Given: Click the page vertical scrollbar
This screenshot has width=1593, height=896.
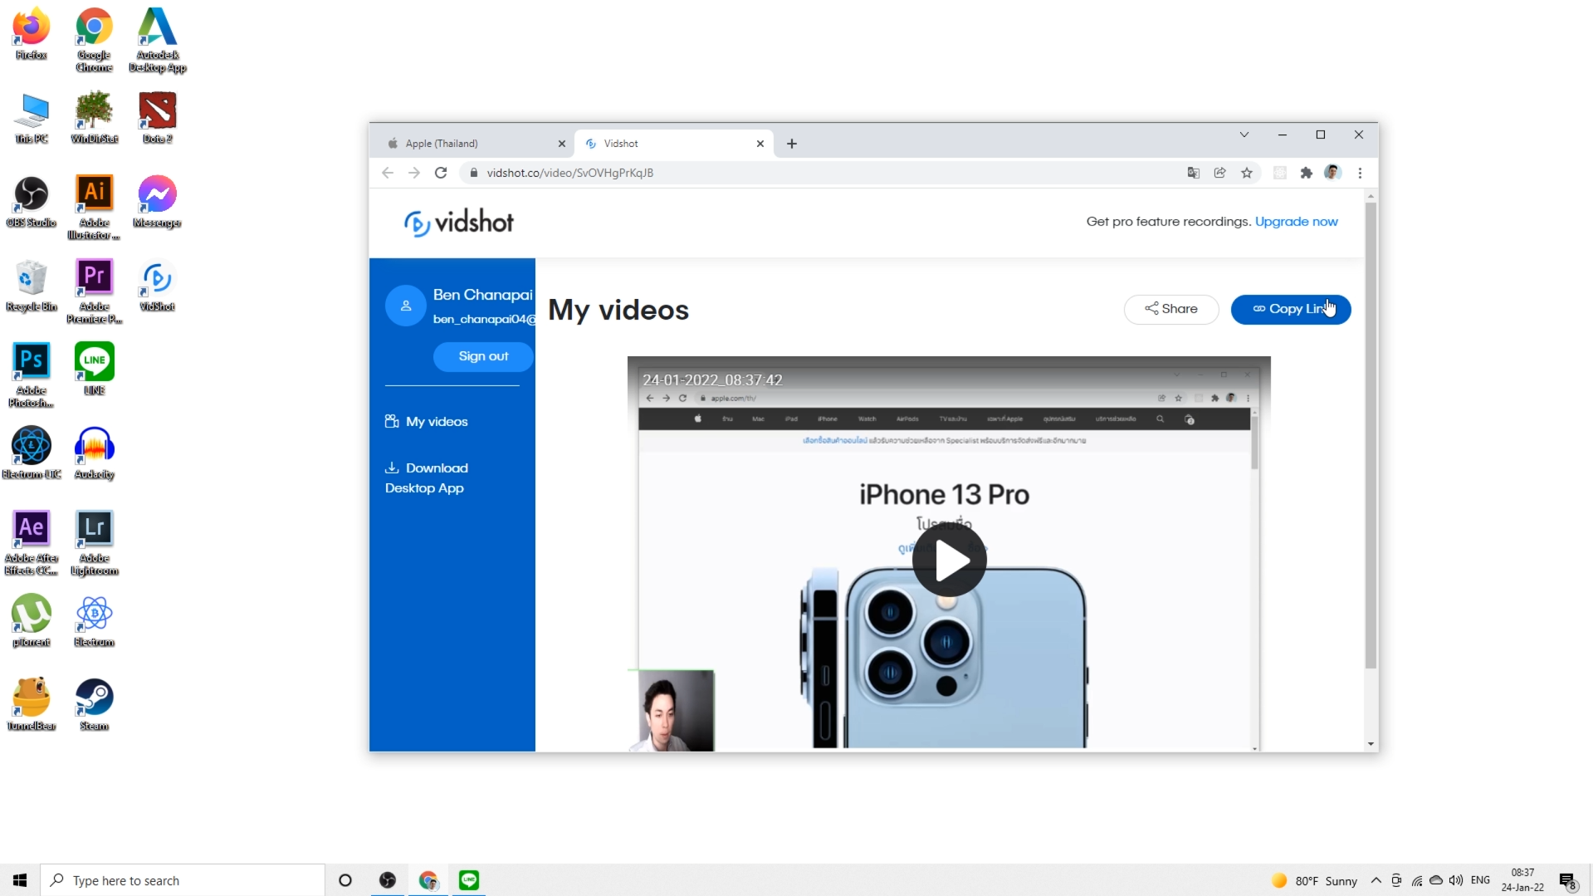Looking at the screenshot, I should click(1370, 435).
